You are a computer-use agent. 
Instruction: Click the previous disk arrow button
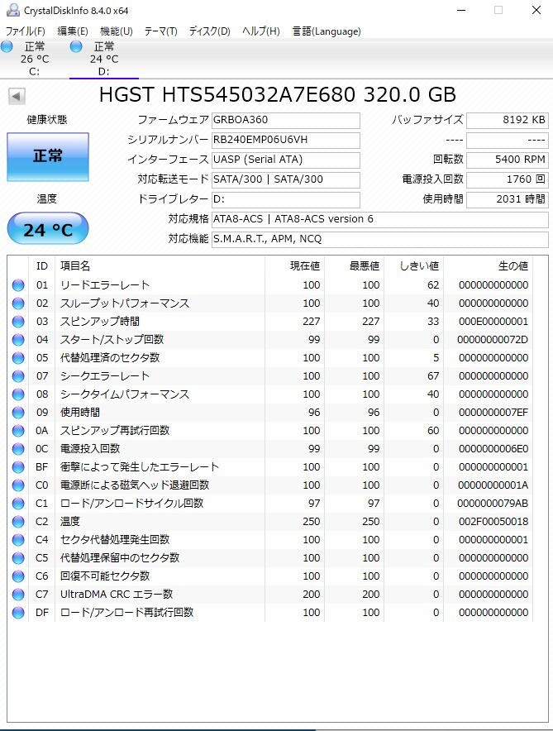pyautogui.click(x=17, y=97)
